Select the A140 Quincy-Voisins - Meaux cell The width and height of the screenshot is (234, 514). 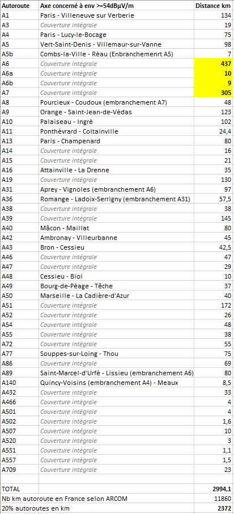(x=116, y=383)
